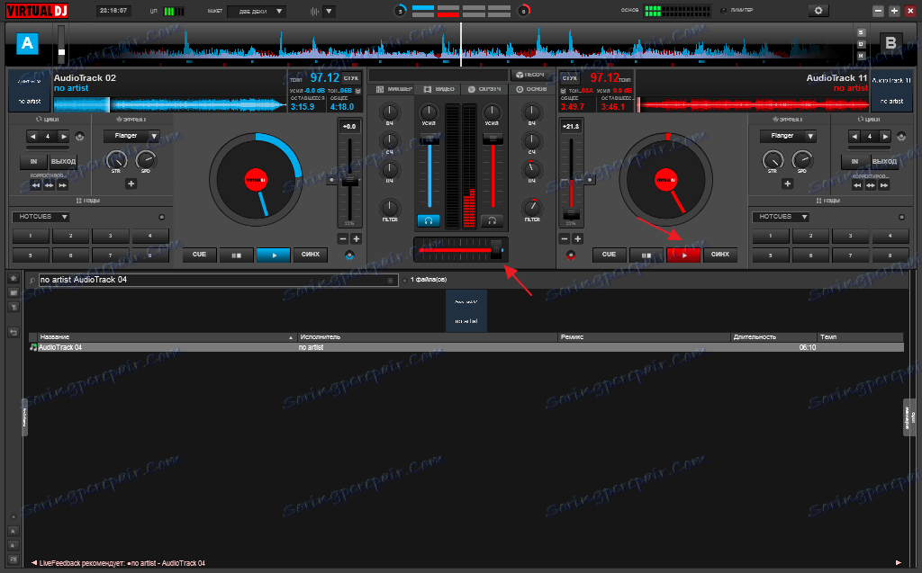Increase loop length on deck B
Viewport: 922px width, 573px height.
point(885,137)
